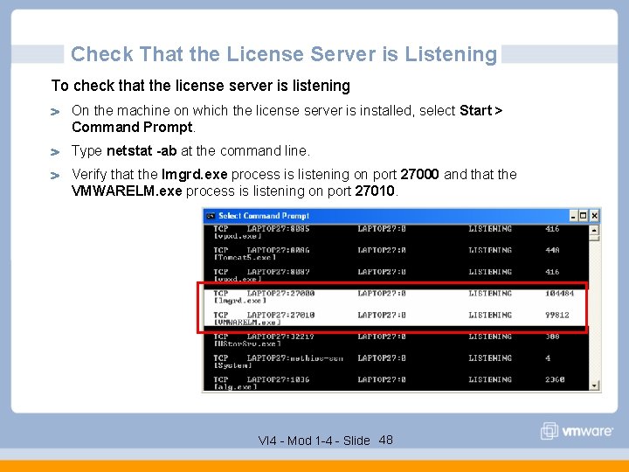Click the LAPTOP27:27000 address entry

(280, 294)
